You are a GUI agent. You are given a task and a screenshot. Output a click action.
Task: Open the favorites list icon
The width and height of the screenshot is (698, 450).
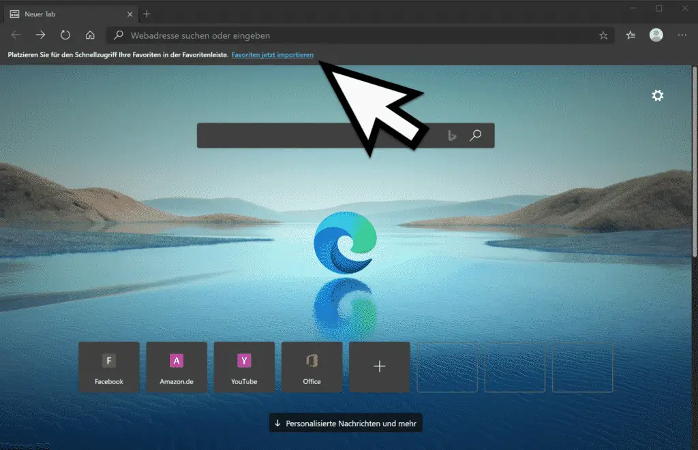pyautogui.click(x=631, y=35)
